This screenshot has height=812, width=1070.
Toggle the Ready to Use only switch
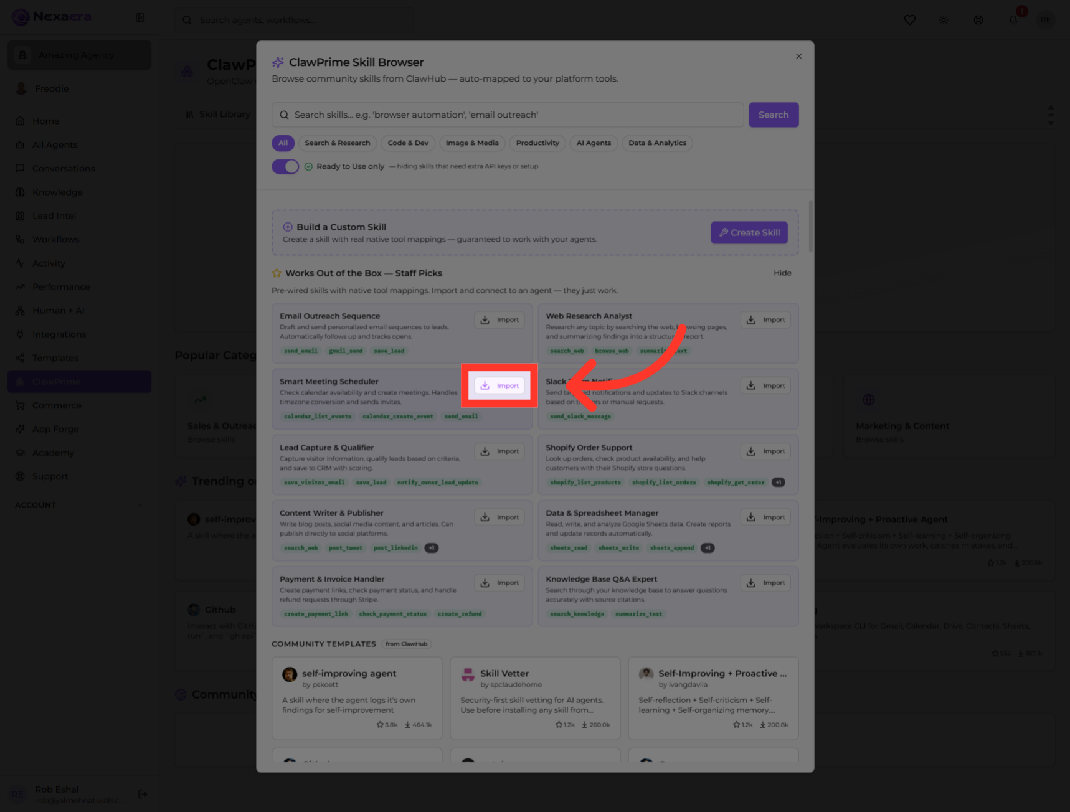[x=285, y=167]
